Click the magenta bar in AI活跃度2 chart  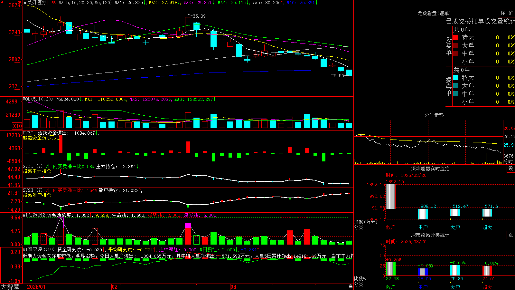point(188,225)
